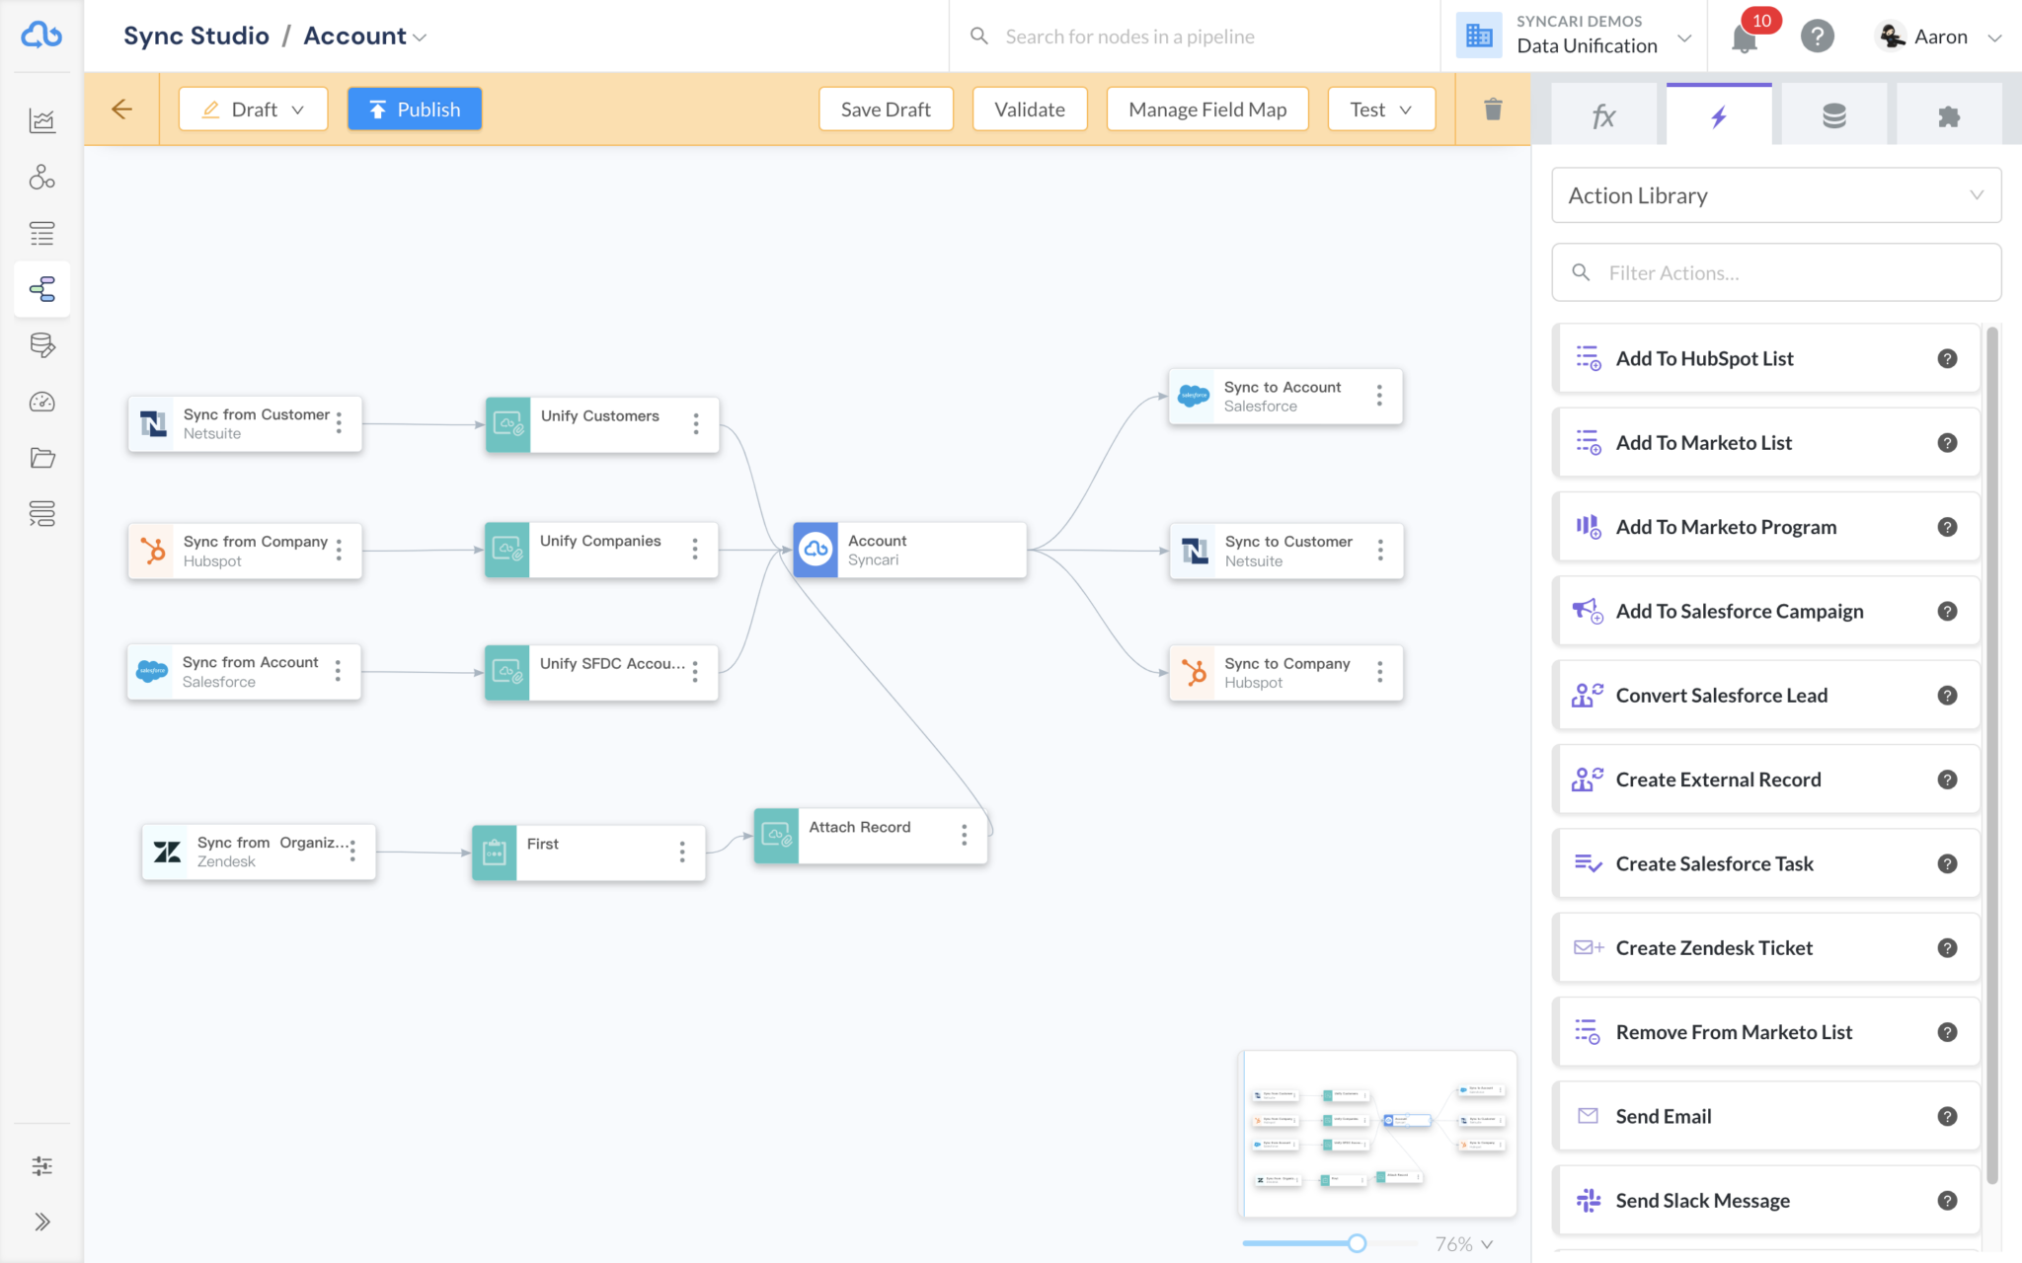Open the 76% zoom level dropdown
The width and height of the screenshot is (2022, 1263).
1464,1244
